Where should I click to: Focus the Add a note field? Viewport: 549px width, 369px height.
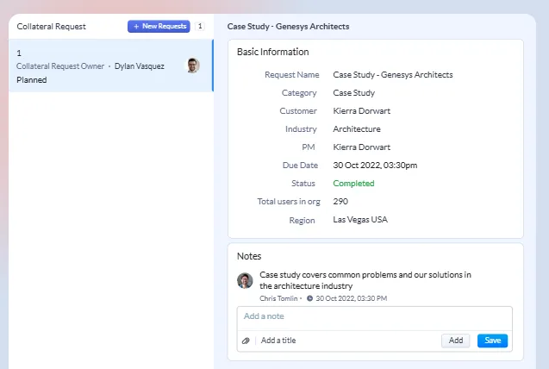click(374, 316)
